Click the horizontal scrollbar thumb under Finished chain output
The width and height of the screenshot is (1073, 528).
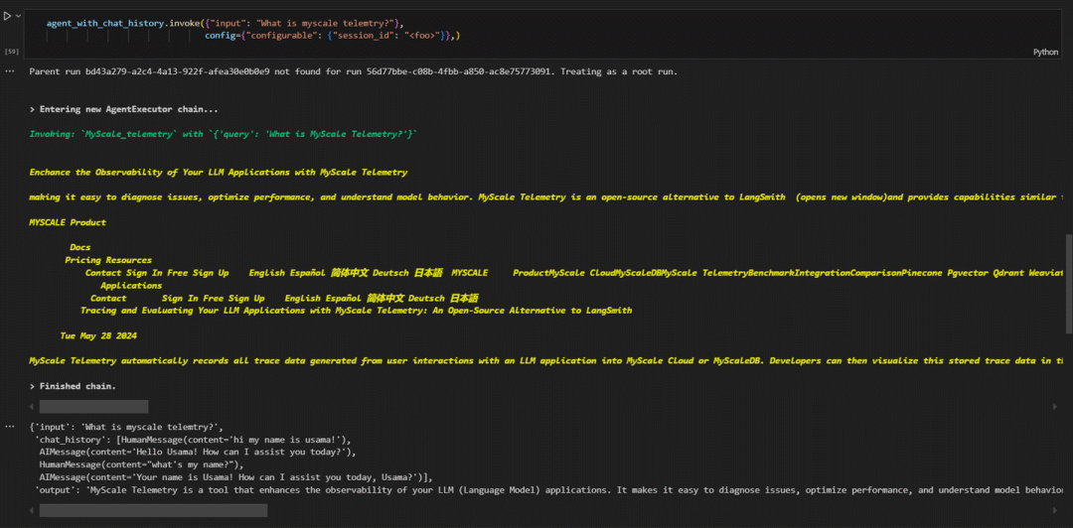pyautogui.click(x=93, y=407)
